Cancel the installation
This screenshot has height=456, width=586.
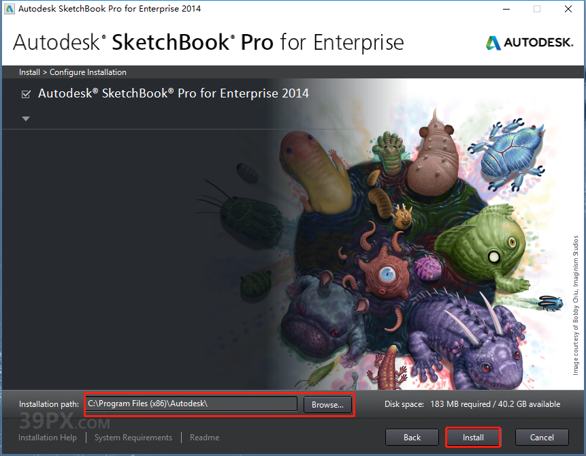(x=542, y=438)
